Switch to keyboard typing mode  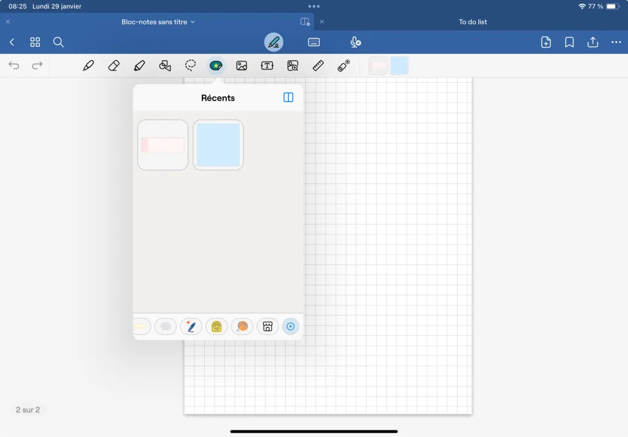coord(313,42)
